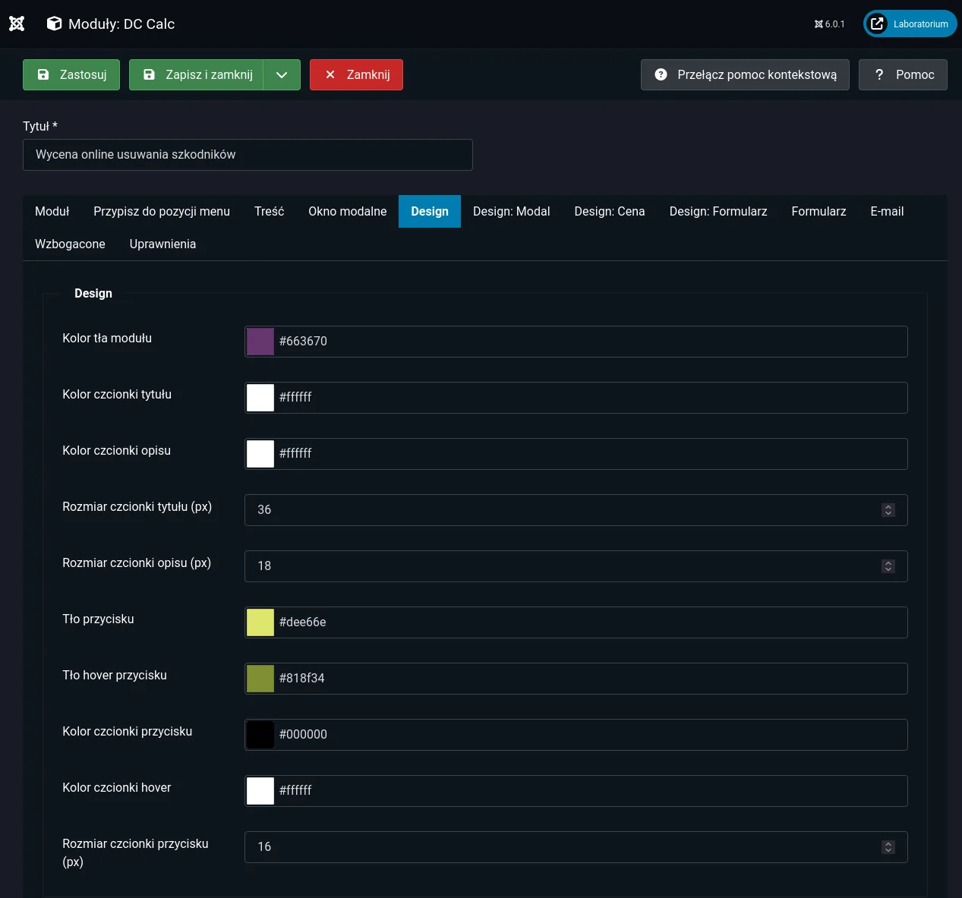
Task: Close the module with Zamknij
Action: (356, 74)
